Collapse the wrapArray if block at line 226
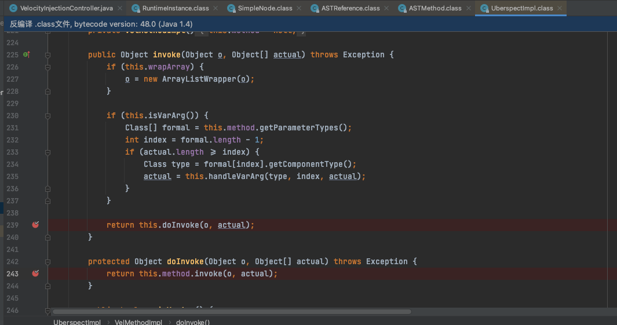The height and width of the screenshot is (325, 617). click(x=48, y=67)
